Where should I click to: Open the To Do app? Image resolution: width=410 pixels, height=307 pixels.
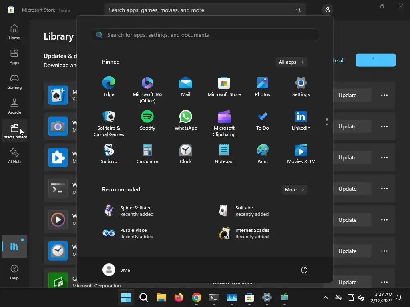pos(263,121)
